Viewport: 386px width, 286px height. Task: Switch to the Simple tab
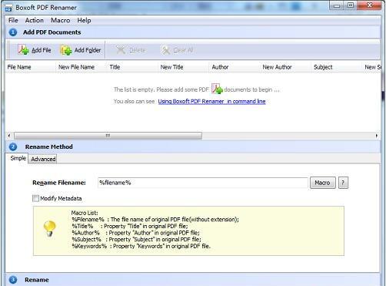click(18, 158)
